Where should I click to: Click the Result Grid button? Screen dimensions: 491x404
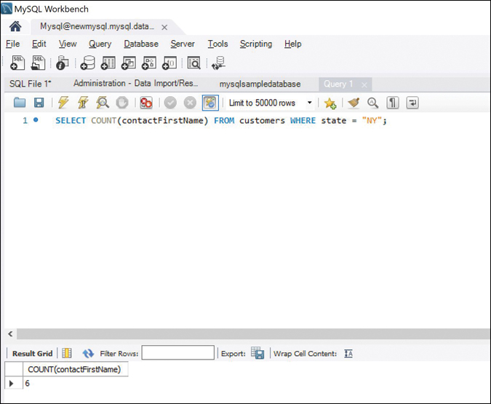coord(32,354)
